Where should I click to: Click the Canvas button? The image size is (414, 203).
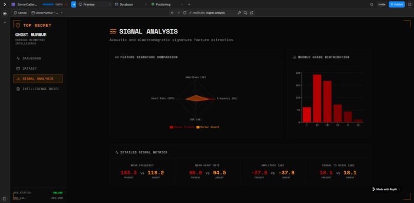point(21,13)
